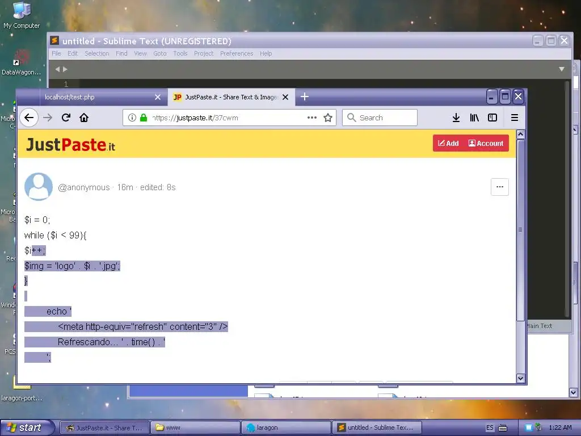Open Sublime Text tab list dropdown triangle

pos(562,69)
